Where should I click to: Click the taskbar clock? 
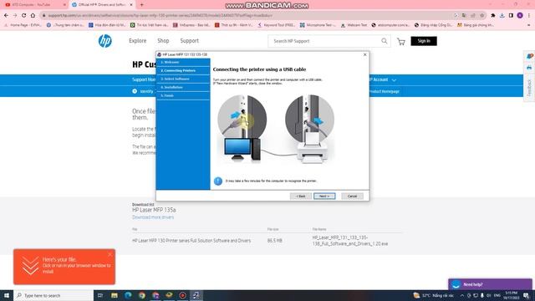(511, 295)
